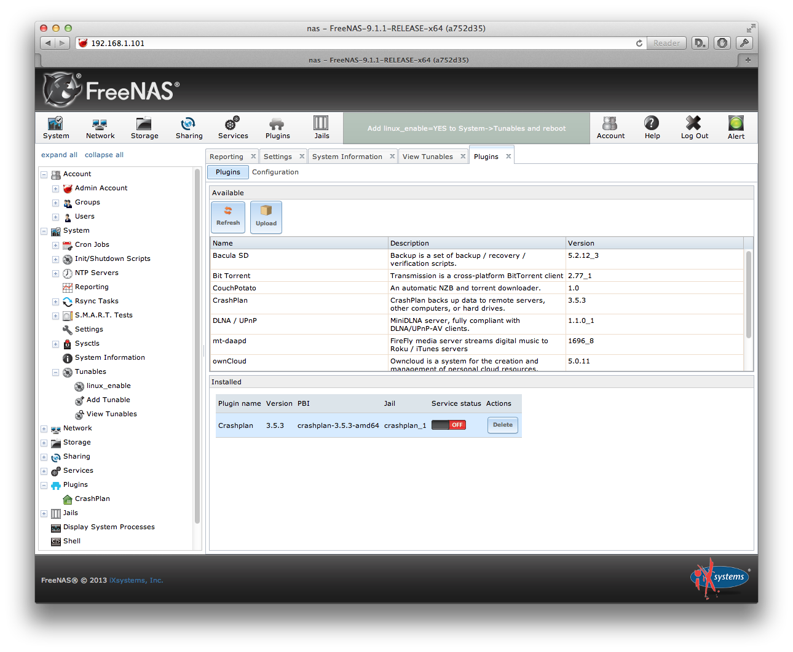Switch to the Settings tab
This screenshot has height=652, width=793.
click(278, 157)
